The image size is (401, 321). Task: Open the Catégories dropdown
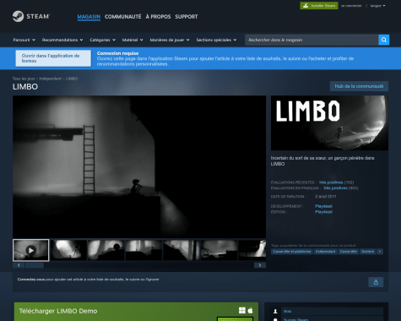tap(103, 40)
